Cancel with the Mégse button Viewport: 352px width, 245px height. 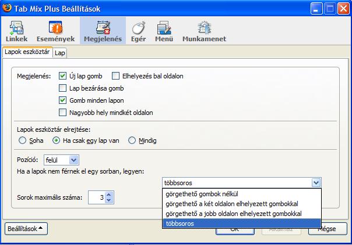[x=328, y=229]
